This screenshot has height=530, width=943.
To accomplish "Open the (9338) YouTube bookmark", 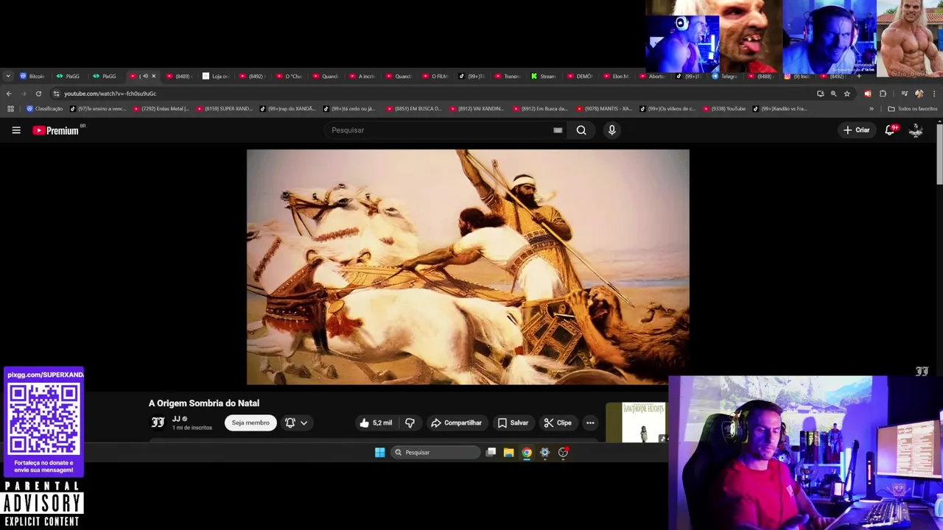I will point(725,109).
